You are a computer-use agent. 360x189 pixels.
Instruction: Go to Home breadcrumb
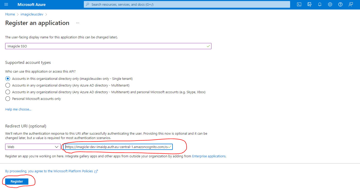point(10,14)
